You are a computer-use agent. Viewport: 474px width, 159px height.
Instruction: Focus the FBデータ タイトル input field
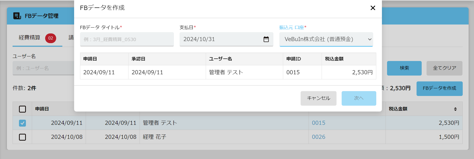127,39
